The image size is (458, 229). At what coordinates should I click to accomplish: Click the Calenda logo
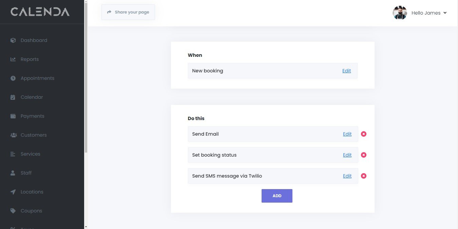pos(40,12)
